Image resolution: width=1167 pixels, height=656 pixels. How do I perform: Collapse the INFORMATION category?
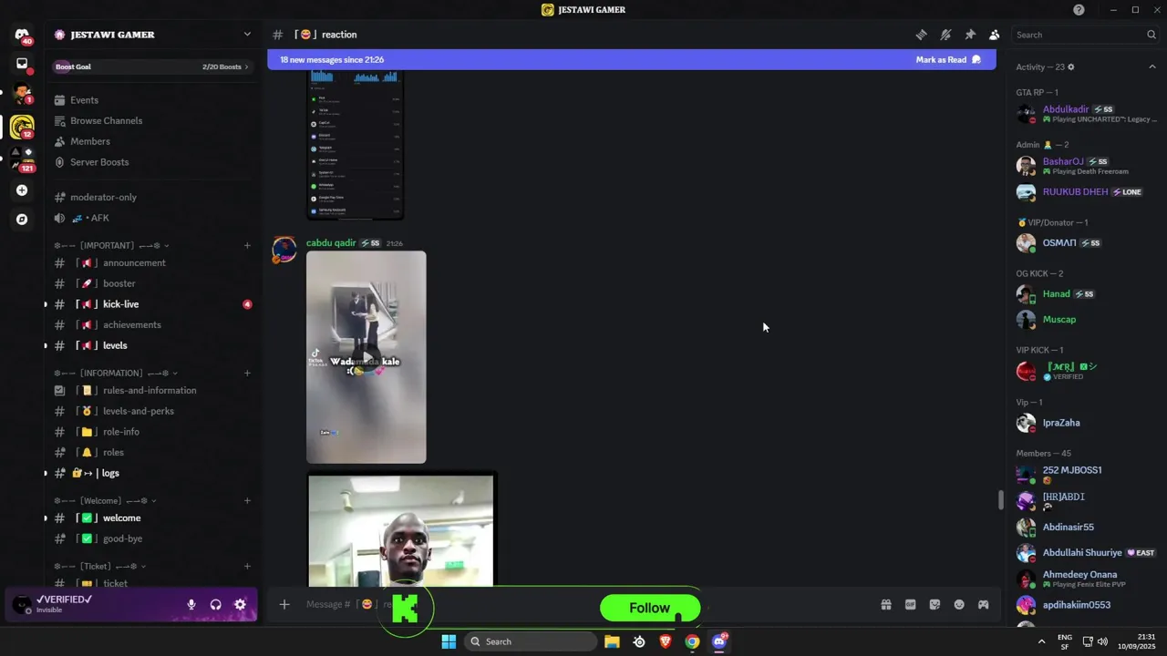[x=116, y=373]
